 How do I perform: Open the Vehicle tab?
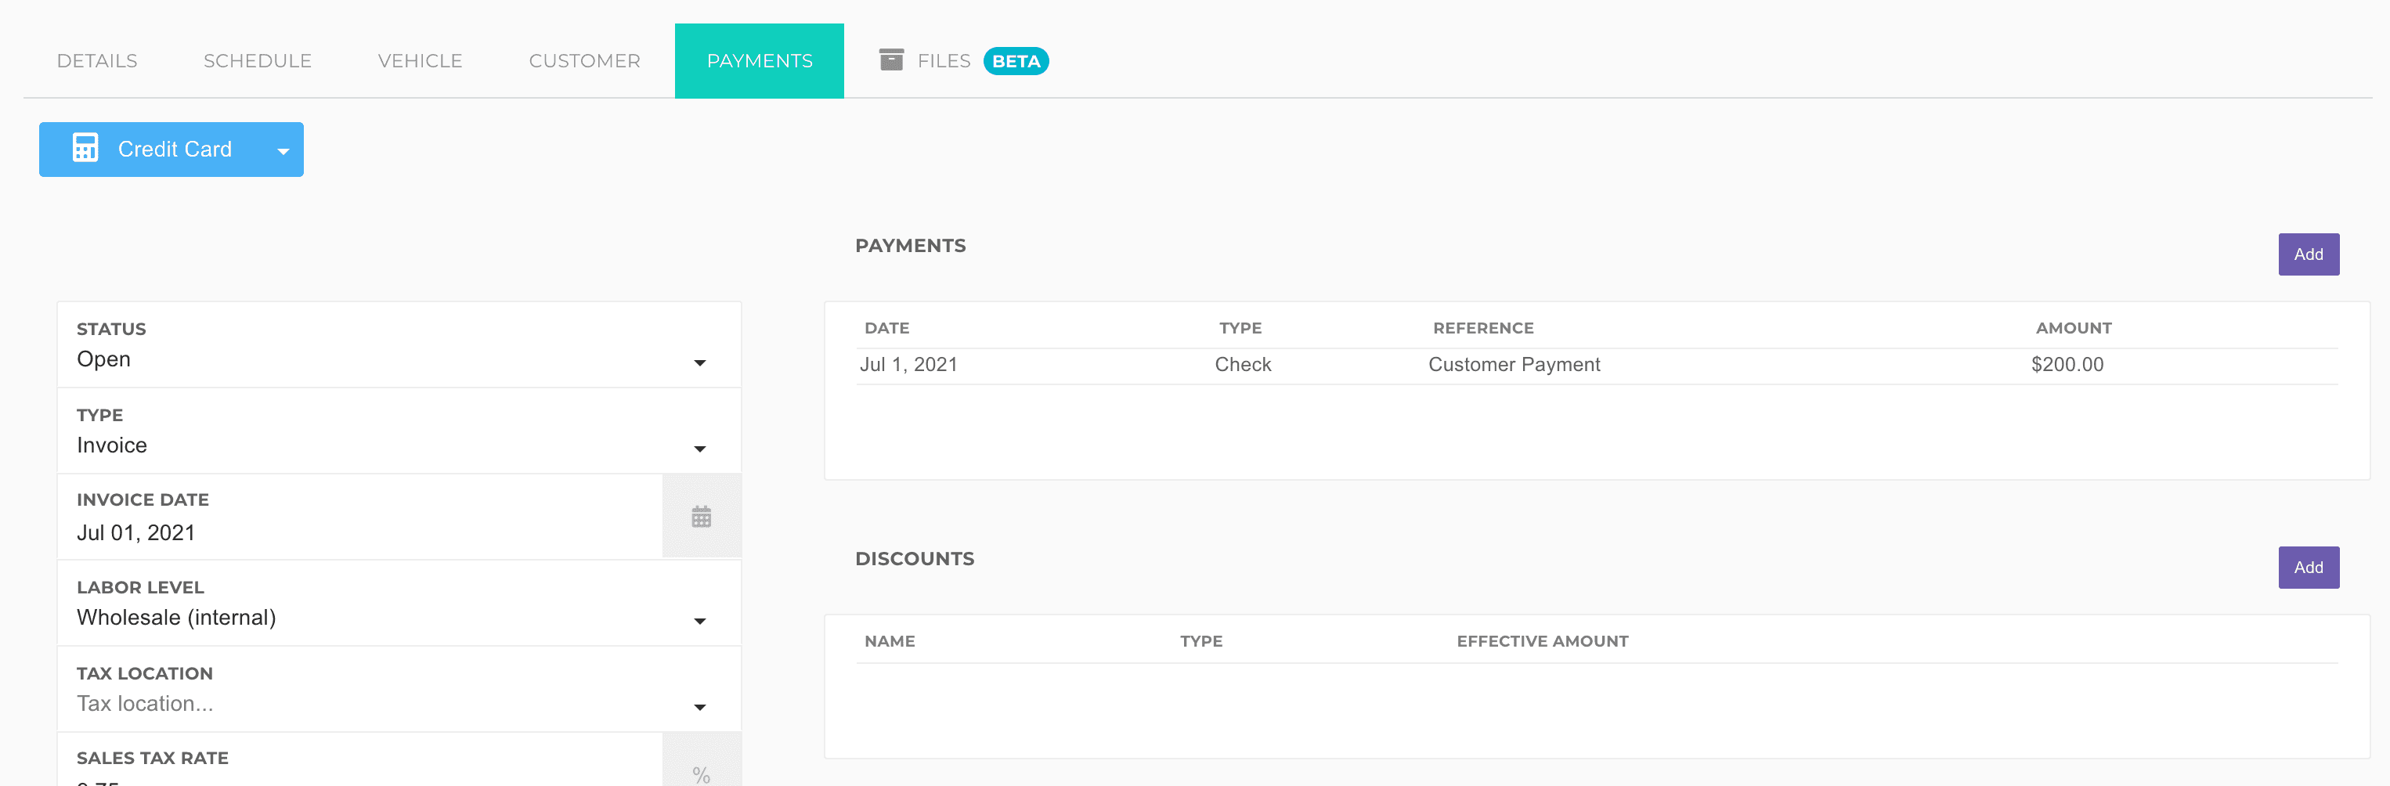[x=421, y=61]
